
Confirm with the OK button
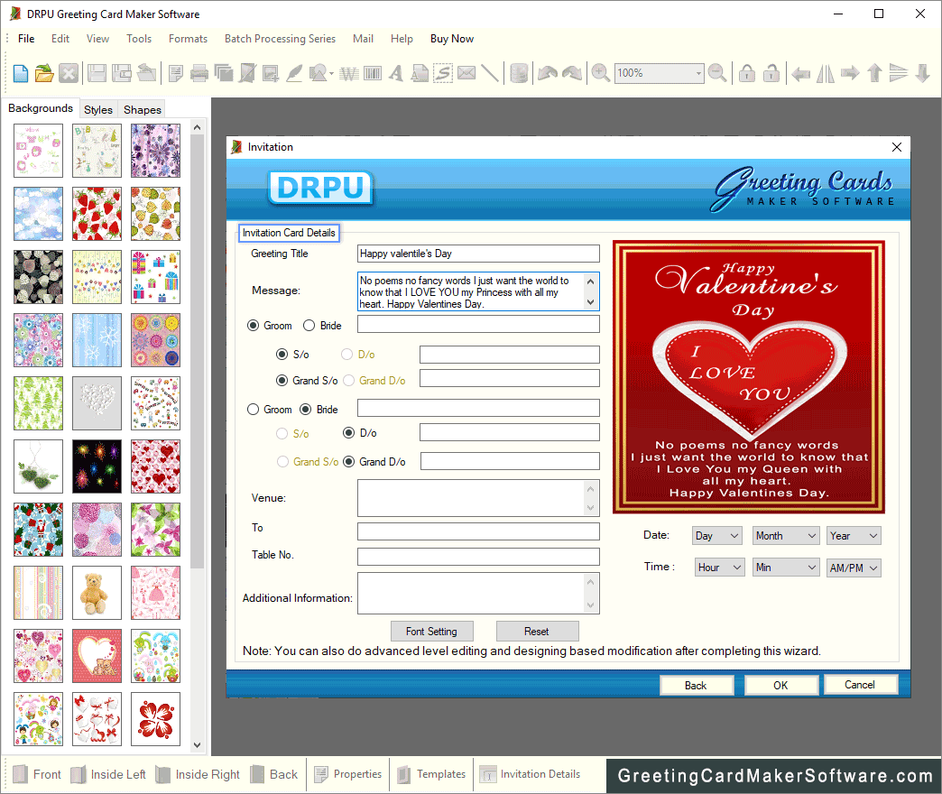(780, 686)
